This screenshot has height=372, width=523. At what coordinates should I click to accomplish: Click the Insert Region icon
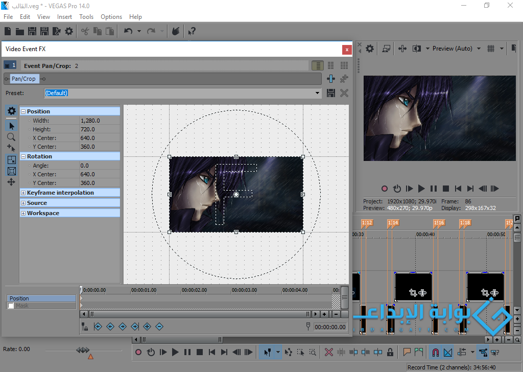click(419, 352)
